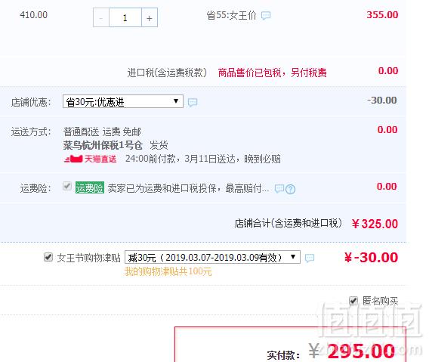Click the 普通配送 运费 免邮 text

coord(102,132)
